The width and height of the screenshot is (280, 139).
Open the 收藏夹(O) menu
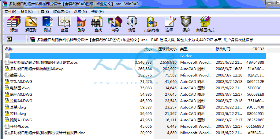tap(62, 12)
